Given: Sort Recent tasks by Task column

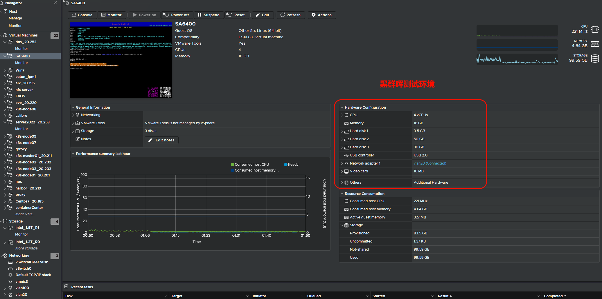Looking at the screenshot, I should (115, 296).
